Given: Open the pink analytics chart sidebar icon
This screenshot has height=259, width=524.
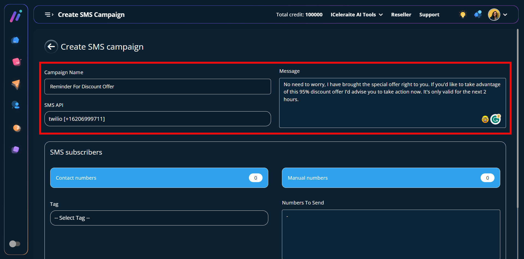Looking at the screenshot, I should tap(16, 62).
